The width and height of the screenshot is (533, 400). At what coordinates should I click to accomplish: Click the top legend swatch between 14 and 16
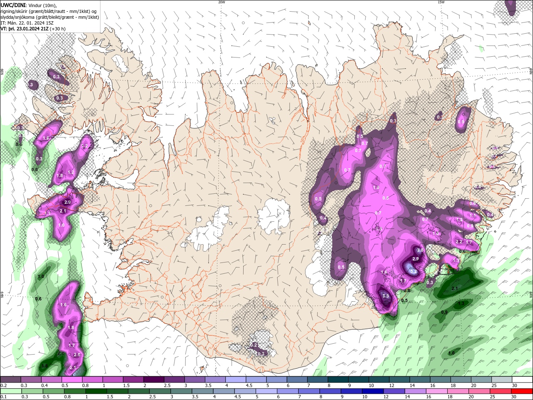tap(420, 379)
